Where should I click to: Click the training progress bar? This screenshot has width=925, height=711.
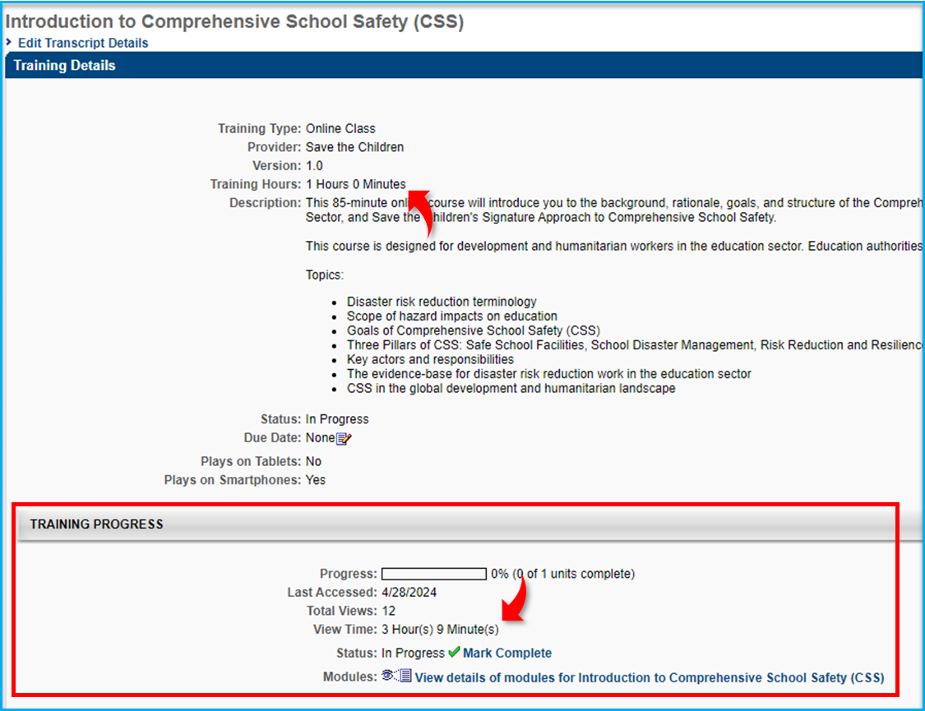coord(434,574)
